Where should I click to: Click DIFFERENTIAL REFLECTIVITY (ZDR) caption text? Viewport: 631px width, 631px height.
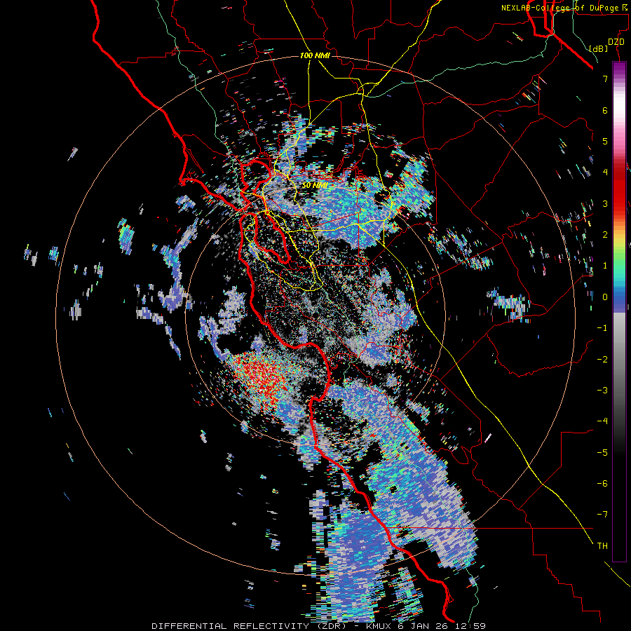click(x=249, y=626)
